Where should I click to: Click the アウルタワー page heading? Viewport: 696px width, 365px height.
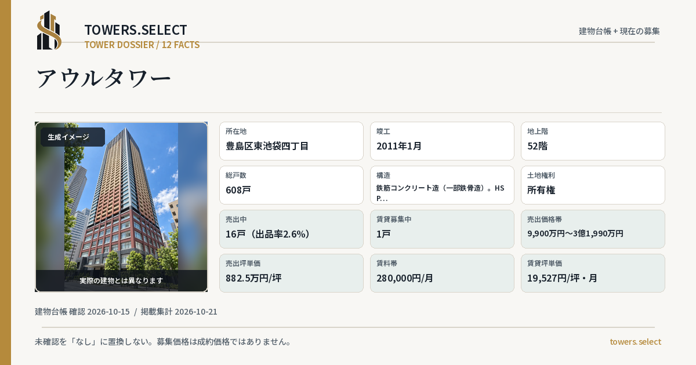coord(104,78)
